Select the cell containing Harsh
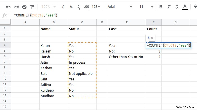 (x=54, y=56)
